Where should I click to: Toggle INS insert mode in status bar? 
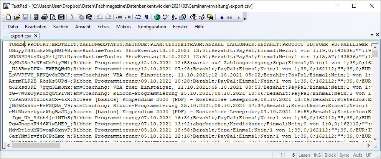317,155
